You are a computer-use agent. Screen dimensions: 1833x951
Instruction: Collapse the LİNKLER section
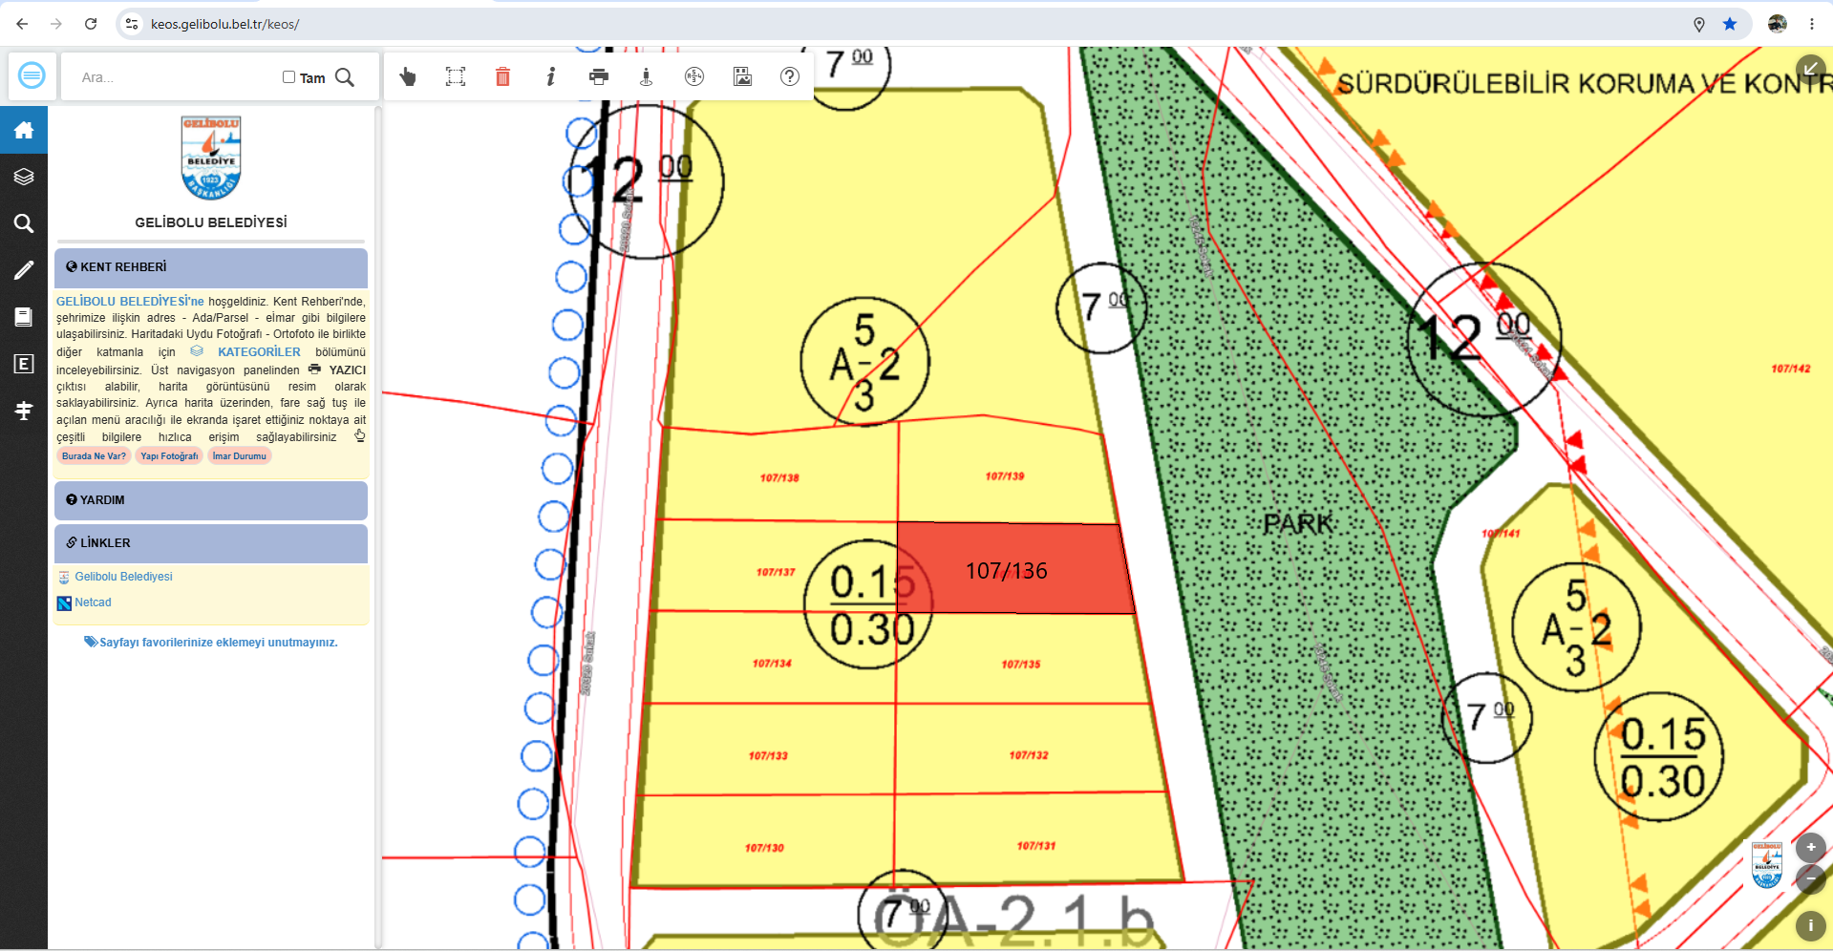[211, 543]
